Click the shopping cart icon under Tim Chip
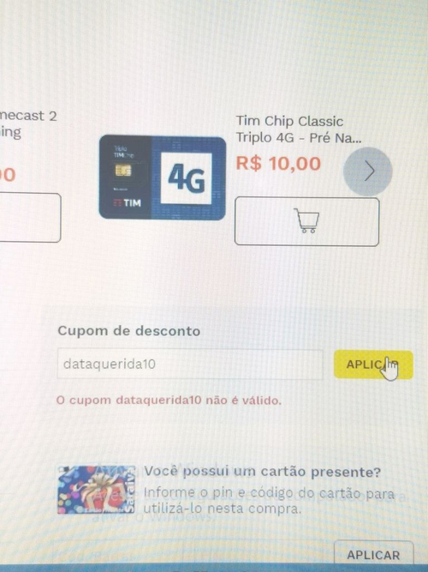The width and height of the screenshot is (428, 572). click(306, 221)
